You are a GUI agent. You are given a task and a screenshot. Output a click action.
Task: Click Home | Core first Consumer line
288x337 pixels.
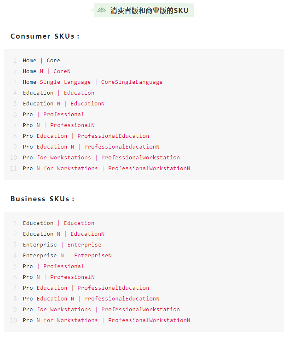point(41,61)
